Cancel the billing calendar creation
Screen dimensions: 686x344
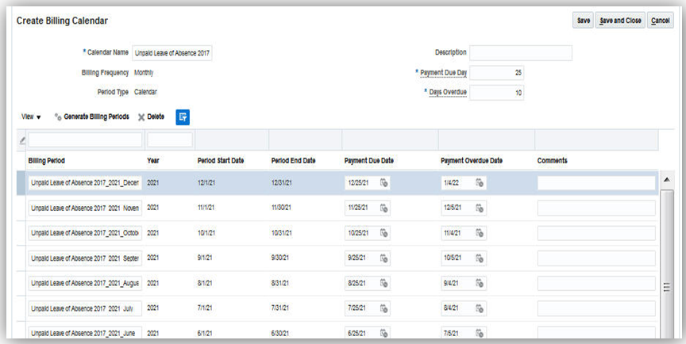tap(661, 21)
